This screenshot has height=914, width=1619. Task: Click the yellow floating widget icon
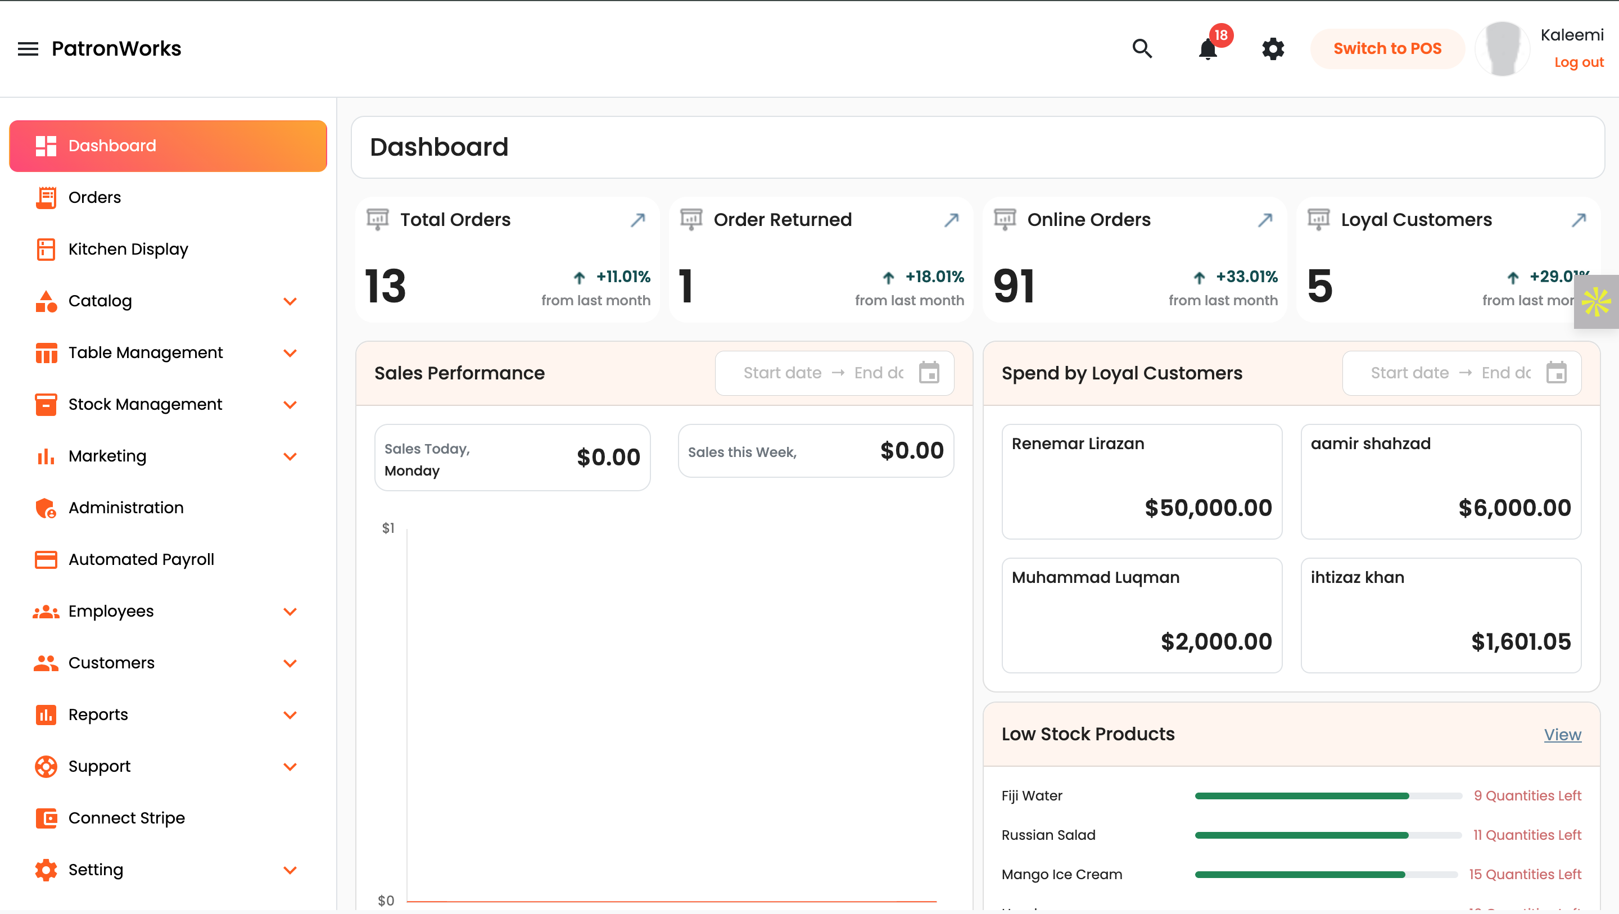click(1596, 302)
